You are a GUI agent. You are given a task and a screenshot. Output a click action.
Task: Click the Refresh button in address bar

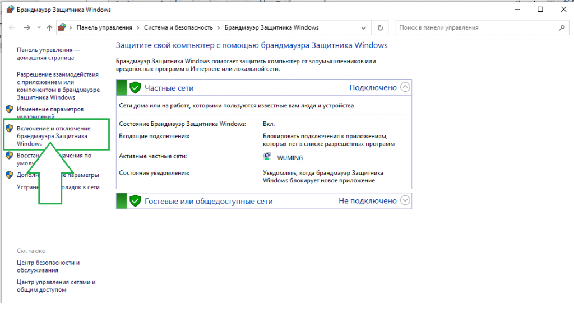(x=381, y=27)
